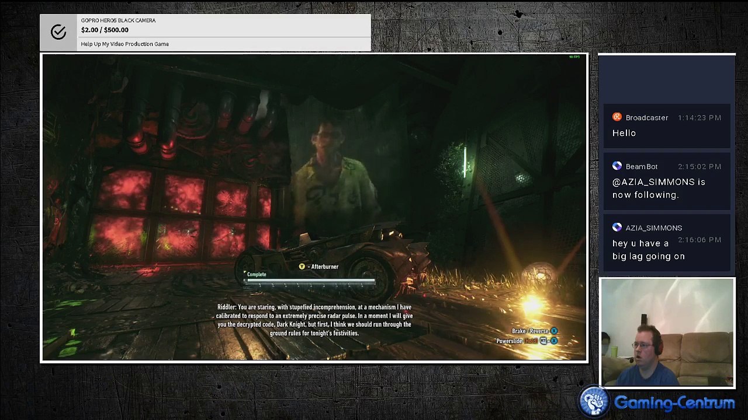
Task: Click the 'GOPRO HERO5 BLACK CAMERA' goal title
Action: click(118, 20)
